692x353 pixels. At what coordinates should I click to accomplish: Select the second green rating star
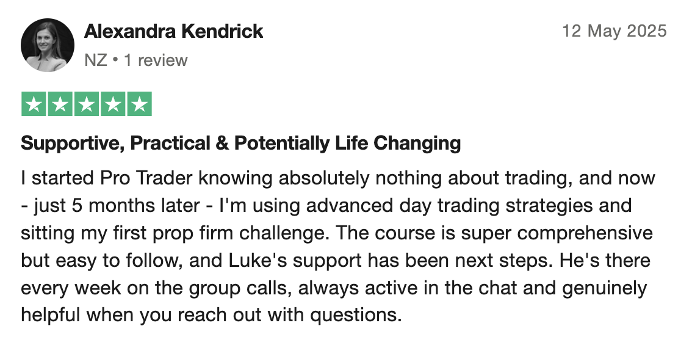tap(60, 104)
